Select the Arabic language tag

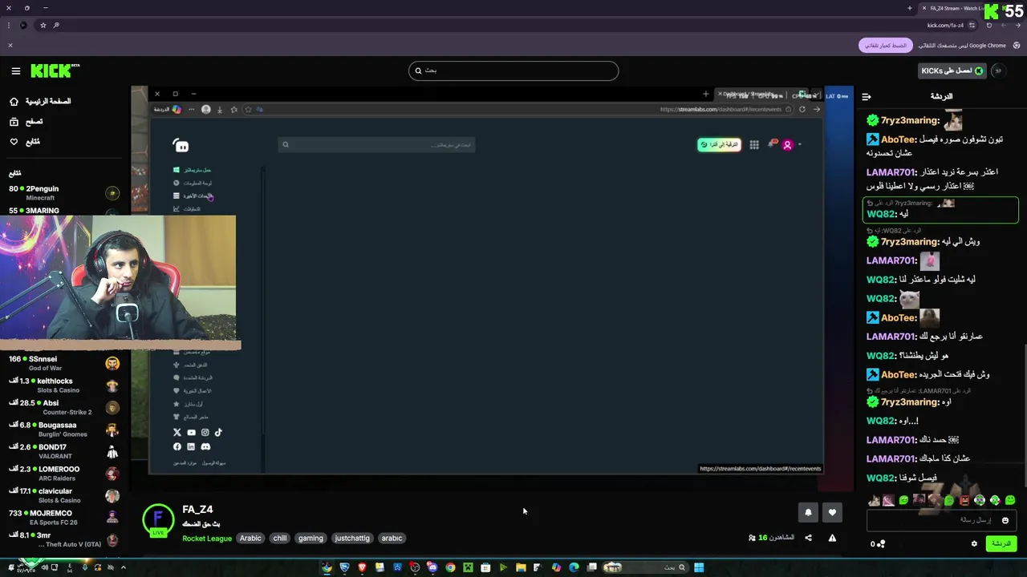[x=250, y=539]
